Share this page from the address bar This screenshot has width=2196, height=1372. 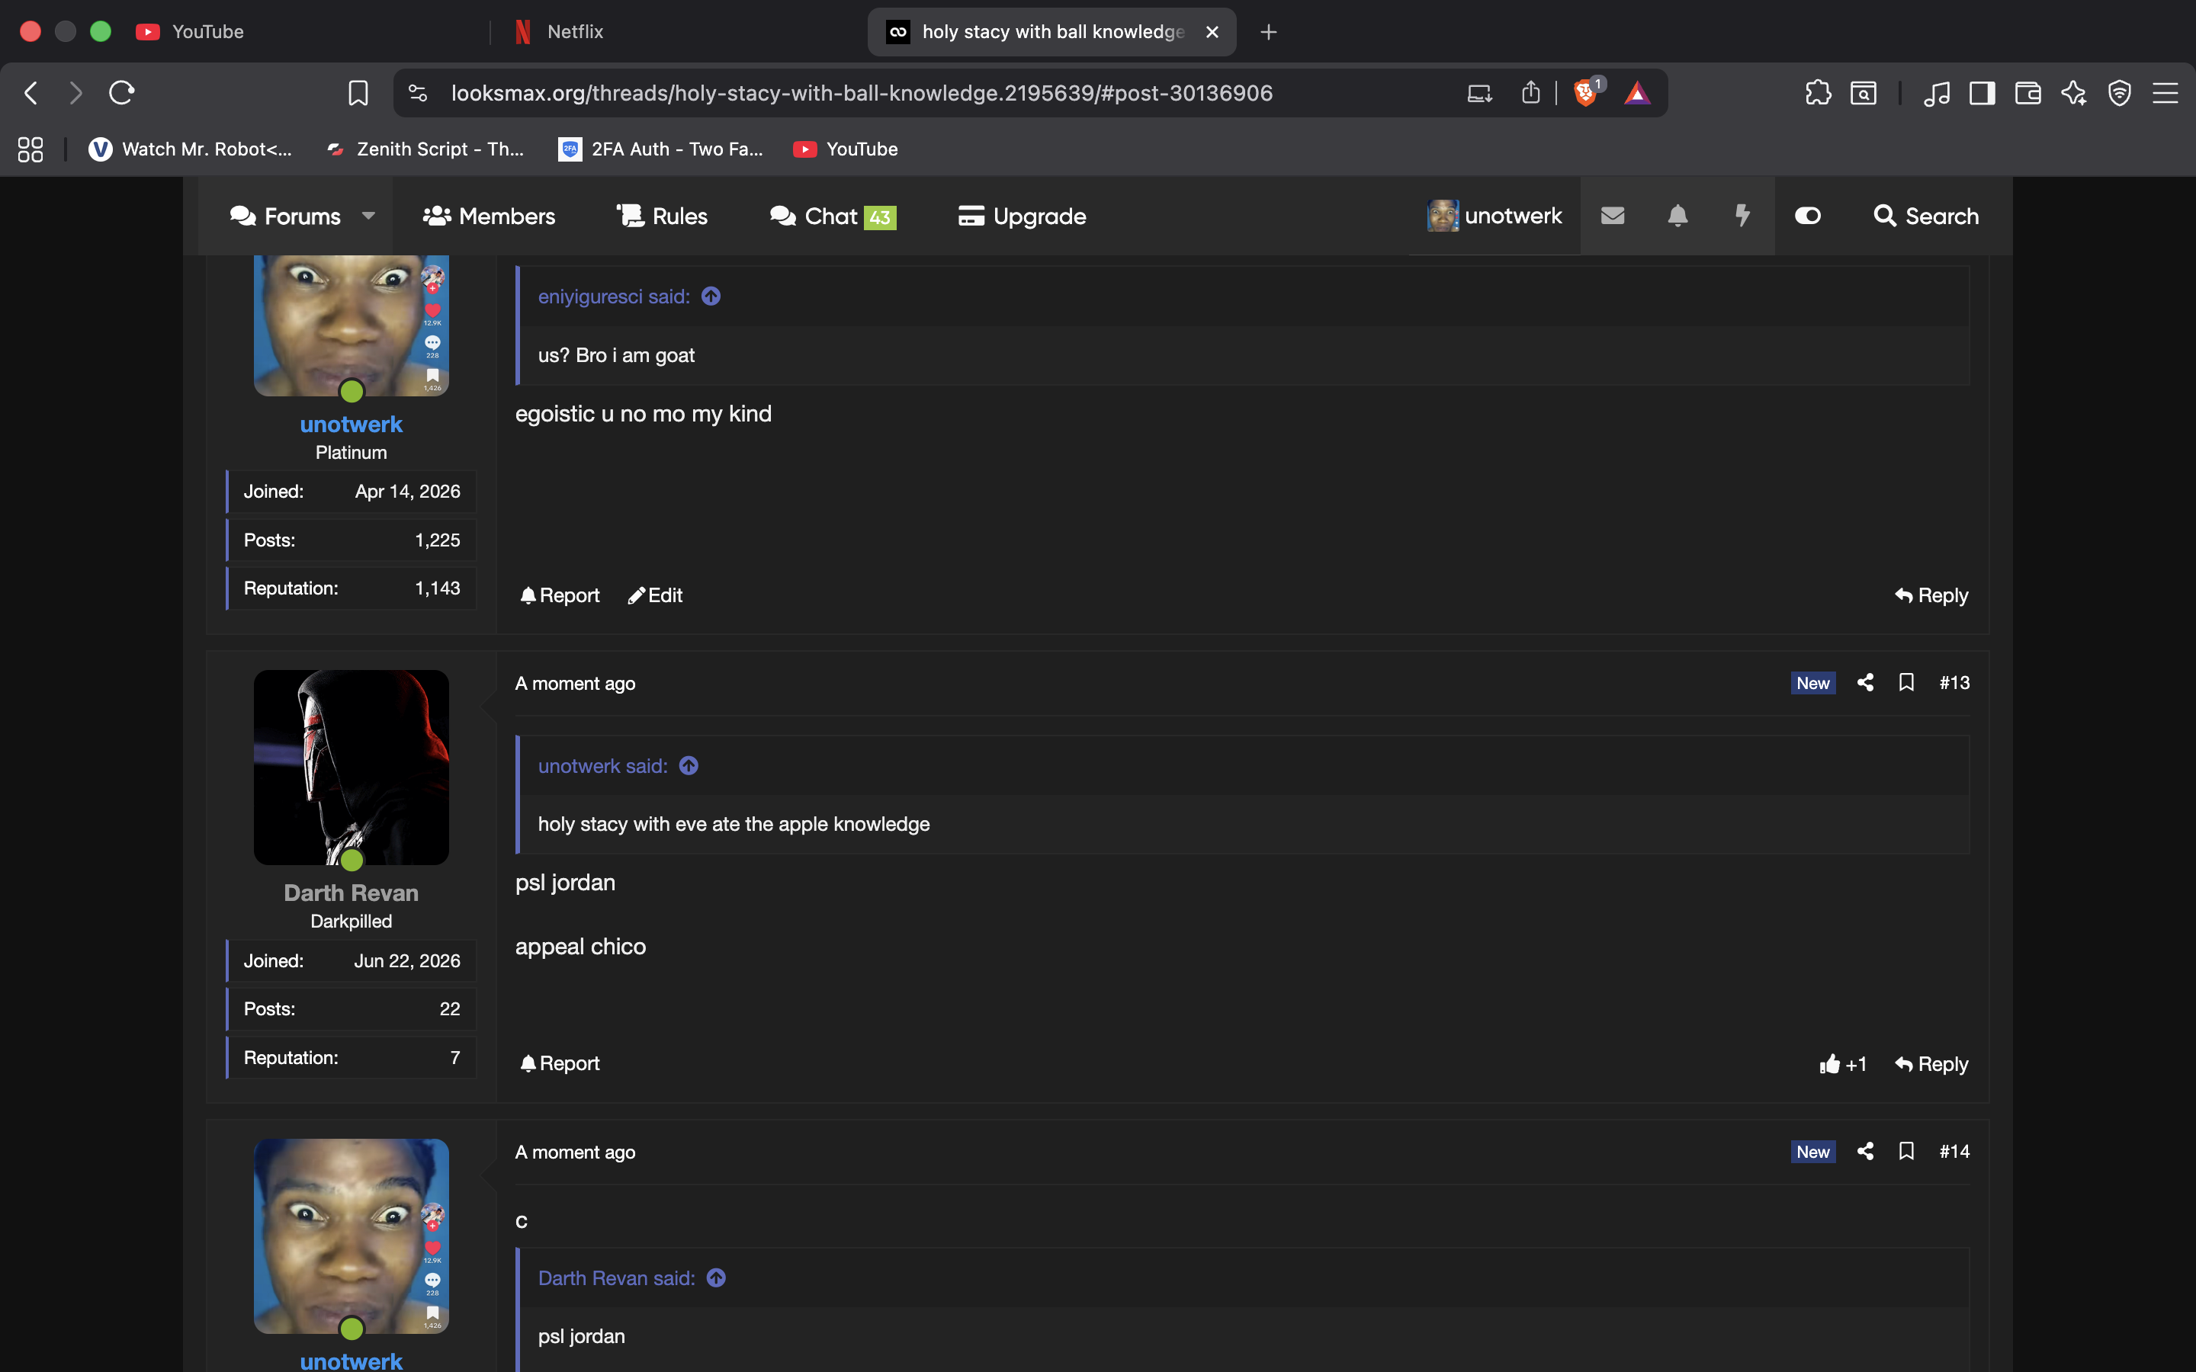pos(1531,92)
